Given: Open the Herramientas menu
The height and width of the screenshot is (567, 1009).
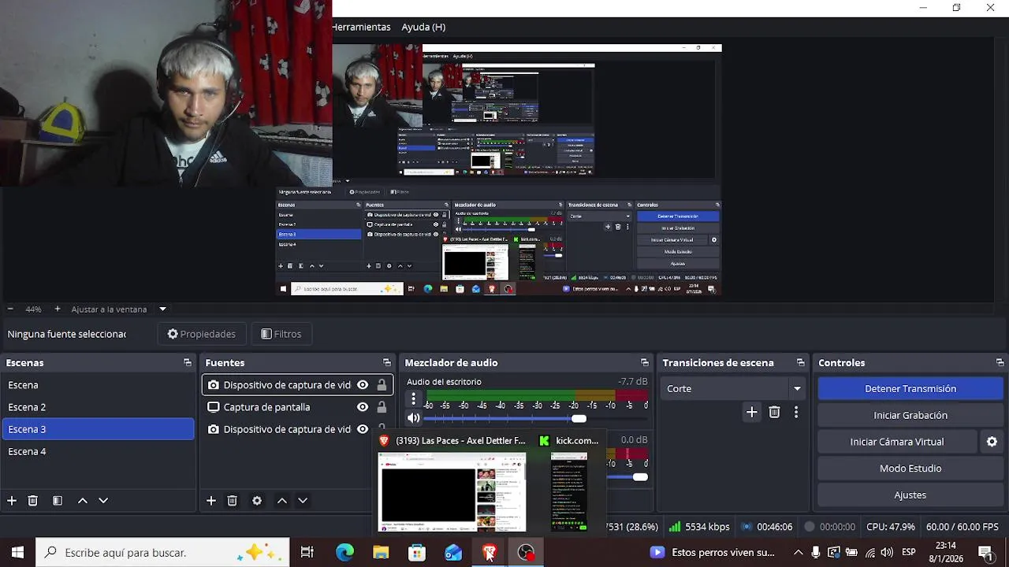Looking at the screenshot, I should 361,27.
